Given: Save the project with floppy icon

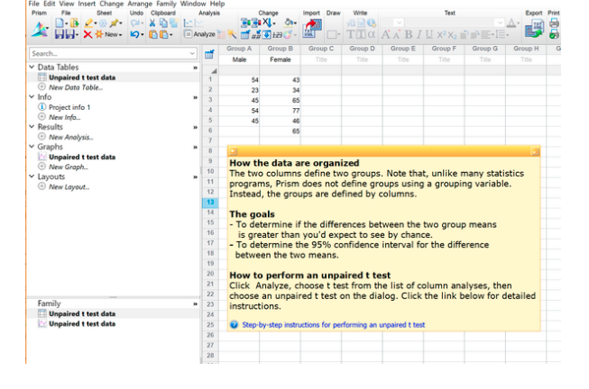Looking at the screenshot, I should tap(60, 34).
